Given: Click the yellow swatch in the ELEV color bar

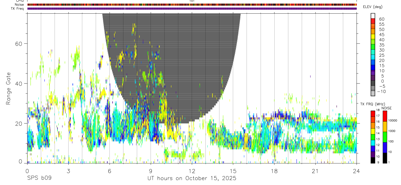Looking at the screenshot, I should (373, 36).
